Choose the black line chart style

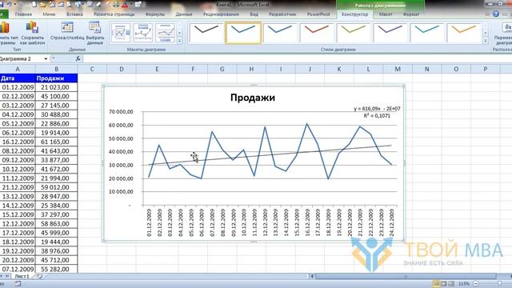tap(206, 33)
